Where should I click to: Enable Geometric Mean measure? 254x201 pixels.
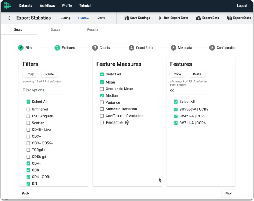[x=102, y=89]
